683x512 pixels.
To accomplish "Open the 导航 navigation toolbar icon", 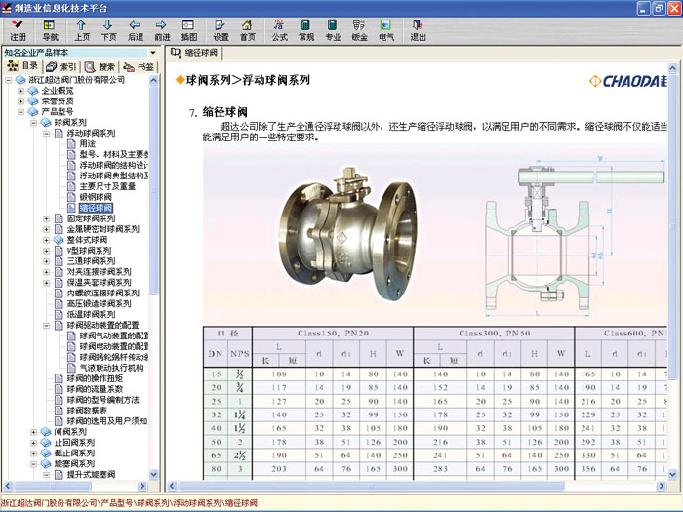I will click(x=50, y=29).
